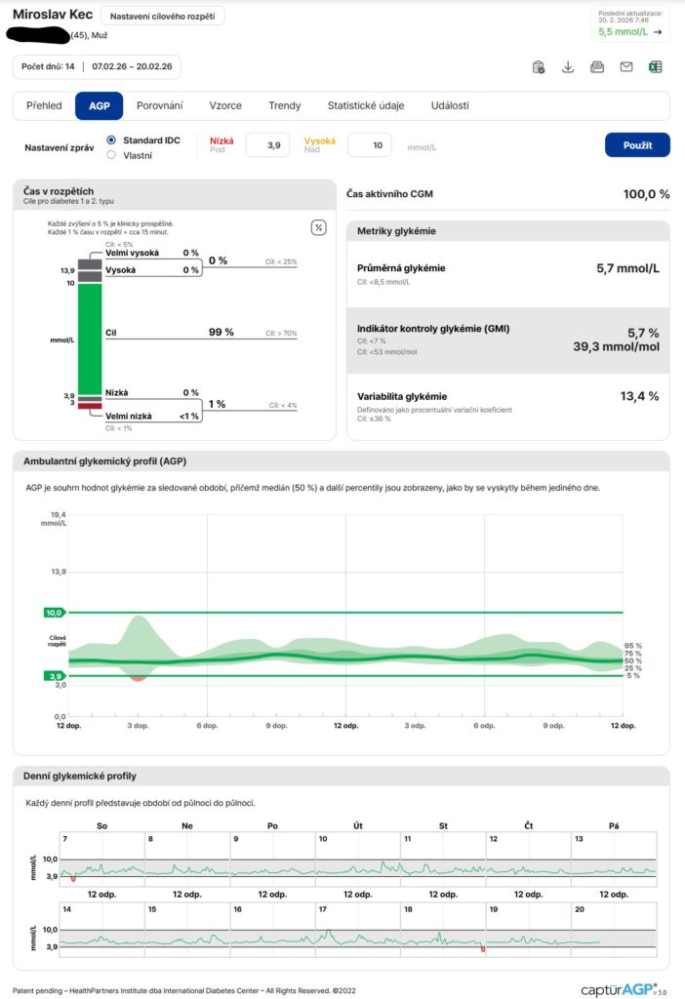
Task: Go to the Trendy tab
Action: coord(284,105)
